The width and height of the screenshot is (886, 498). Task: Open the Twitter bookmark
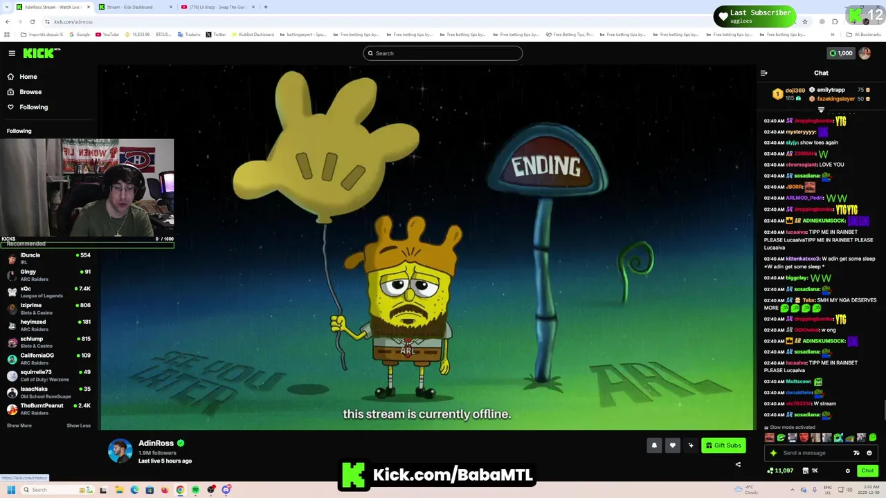coord(216,35)
